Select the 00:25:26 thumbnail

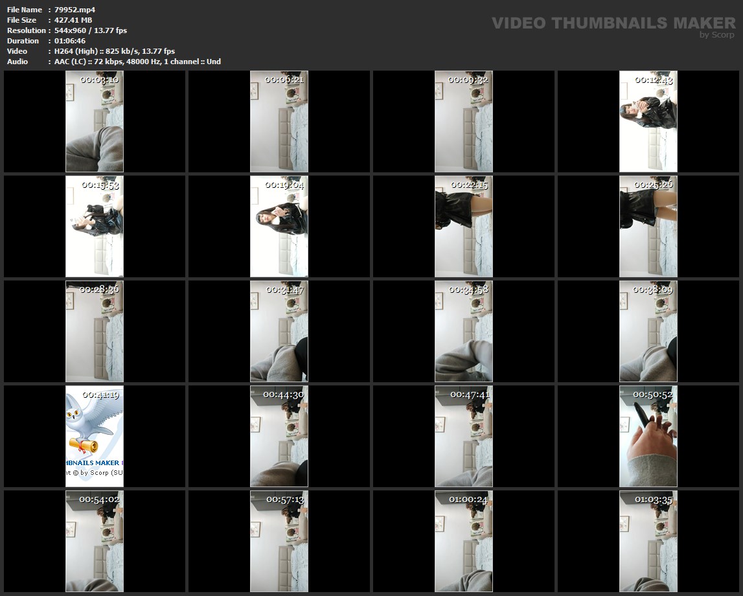click(x=648, y=227)
